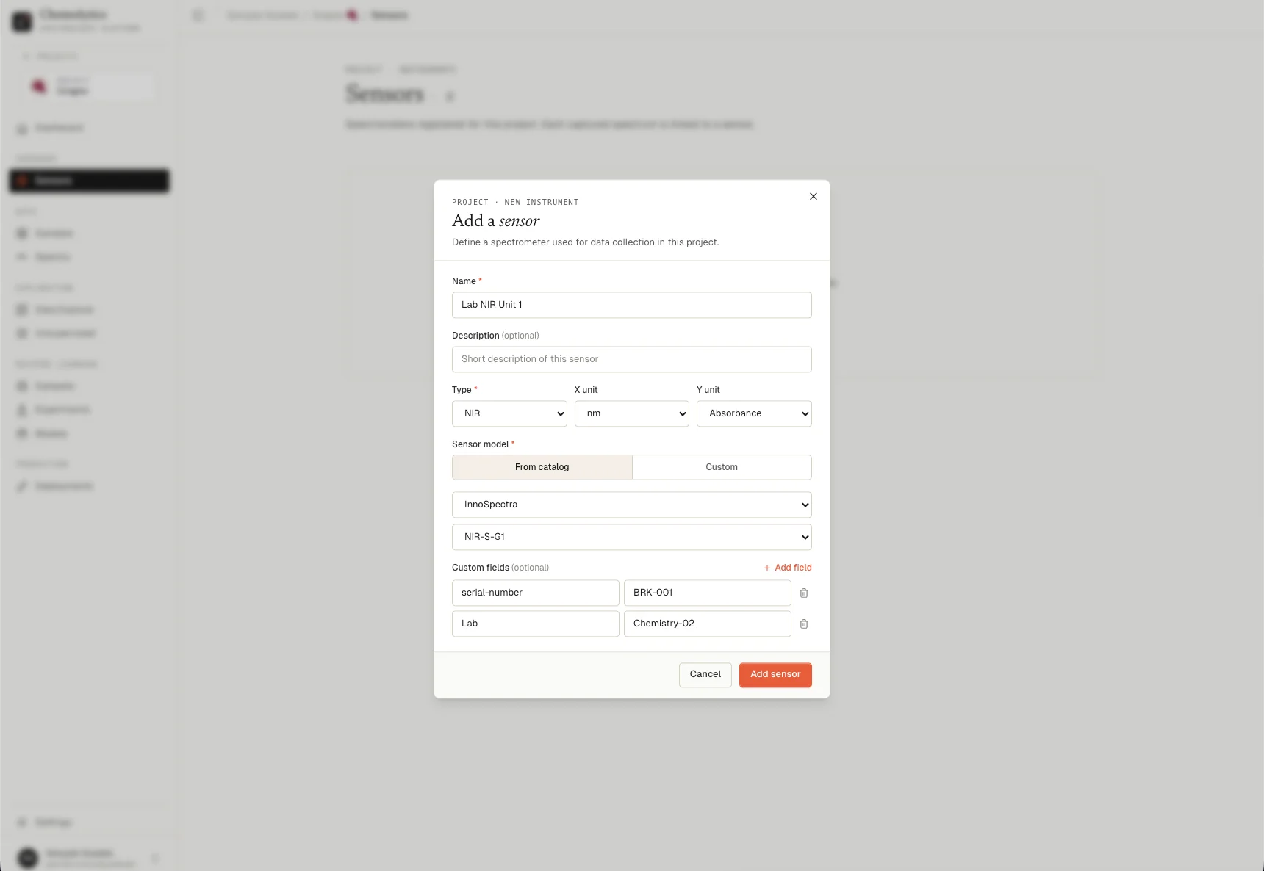Image resolution: width=1264 pixels, height=871 pixels.
Task: Focus the Name field with Lab NIR Unit 1
Action: (632, 305)
